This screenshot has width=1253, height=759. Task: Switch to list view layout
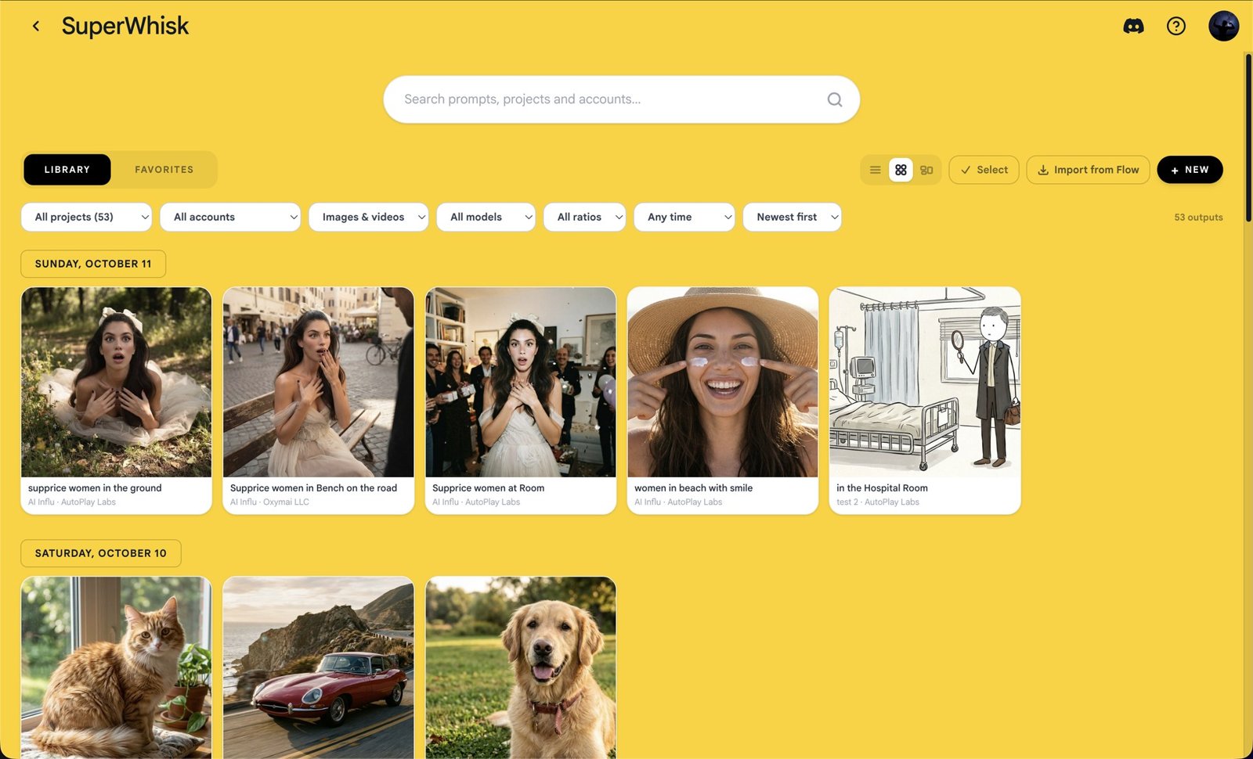[x=876, y=170]
